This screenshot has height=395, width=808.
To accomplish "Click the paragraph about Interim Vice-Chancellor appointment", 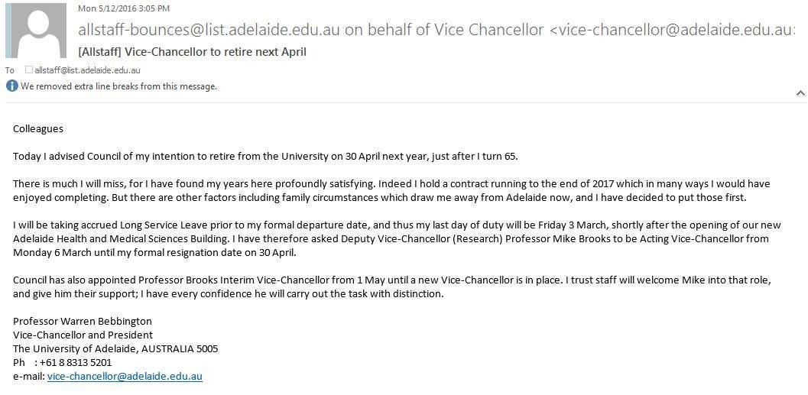I will click(391, 287).
